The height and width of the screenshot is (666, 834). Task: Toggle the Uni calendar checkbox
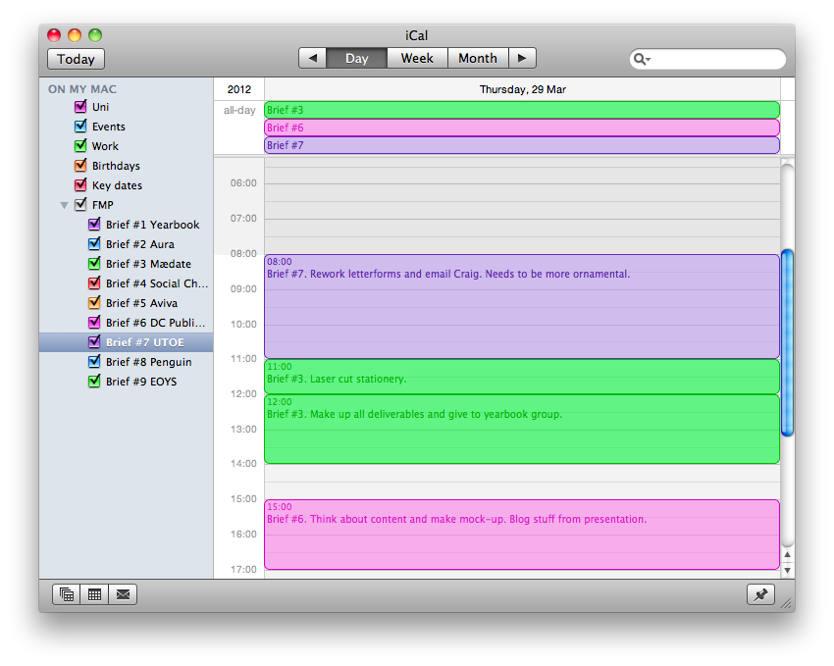tap(80, 106)
